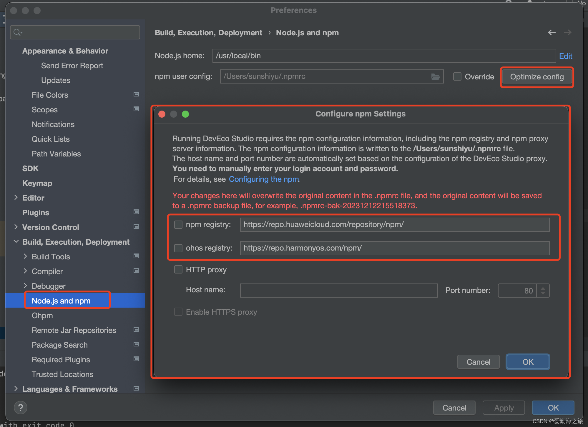
Task: Toggle the HTTP proxy checkbox
Action: coord(178,269)
